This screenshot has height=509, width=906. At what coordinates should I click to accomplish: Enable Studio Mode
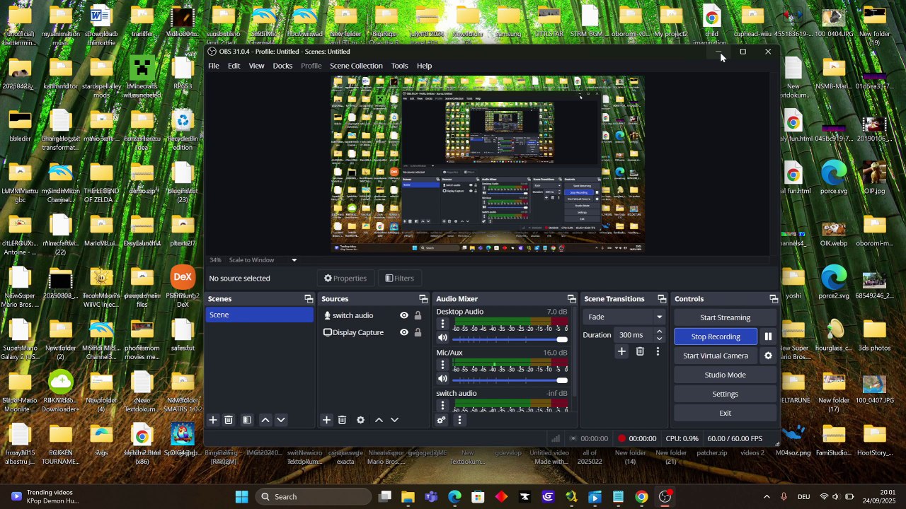tap(725, 375)
